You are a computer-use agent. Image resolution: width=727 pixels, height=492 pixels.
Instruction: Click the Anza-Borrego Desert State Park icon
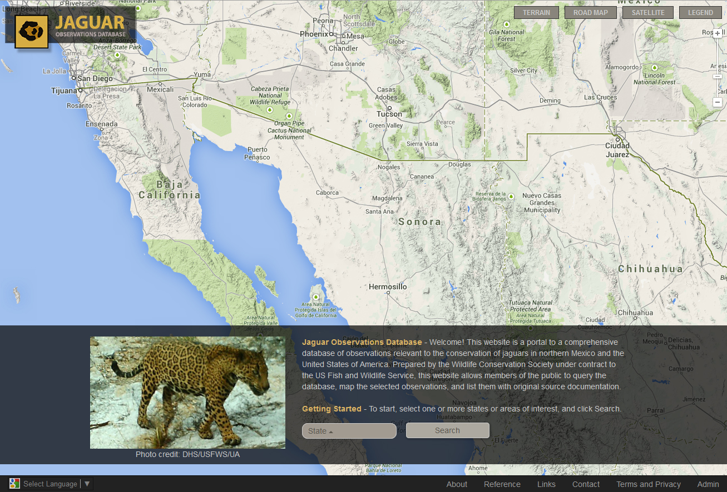click(x=117, y=55)
